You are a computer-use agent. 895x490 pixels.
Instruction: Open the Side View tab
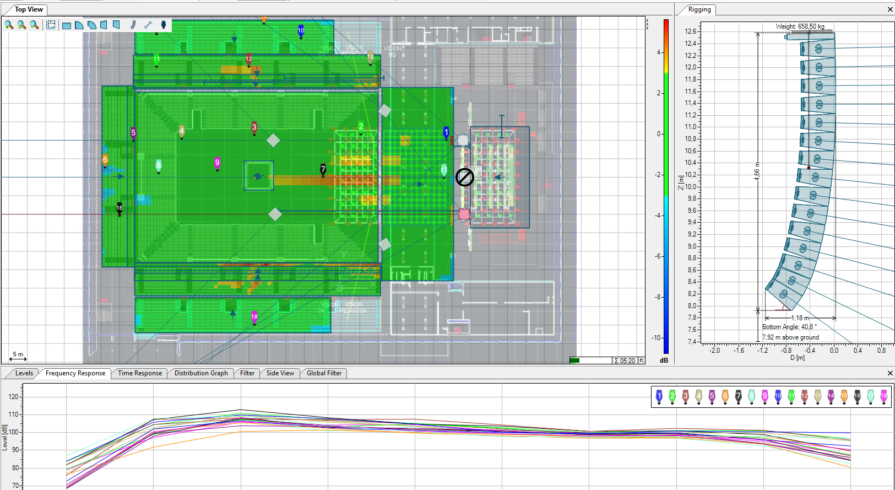click(x=280, y=373)
